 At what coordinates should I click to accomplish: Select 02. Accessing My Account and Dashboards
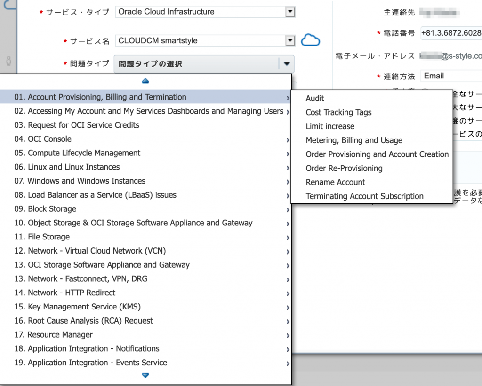(x=146, y=111)
